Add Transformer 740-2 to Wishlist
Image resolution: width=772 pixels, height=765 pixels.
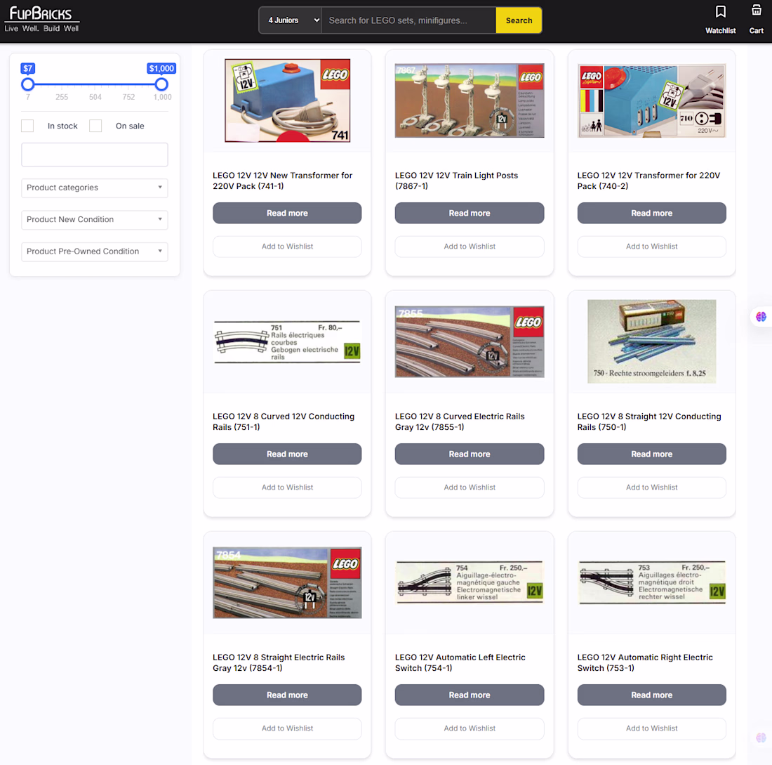(x=651, y=247)
